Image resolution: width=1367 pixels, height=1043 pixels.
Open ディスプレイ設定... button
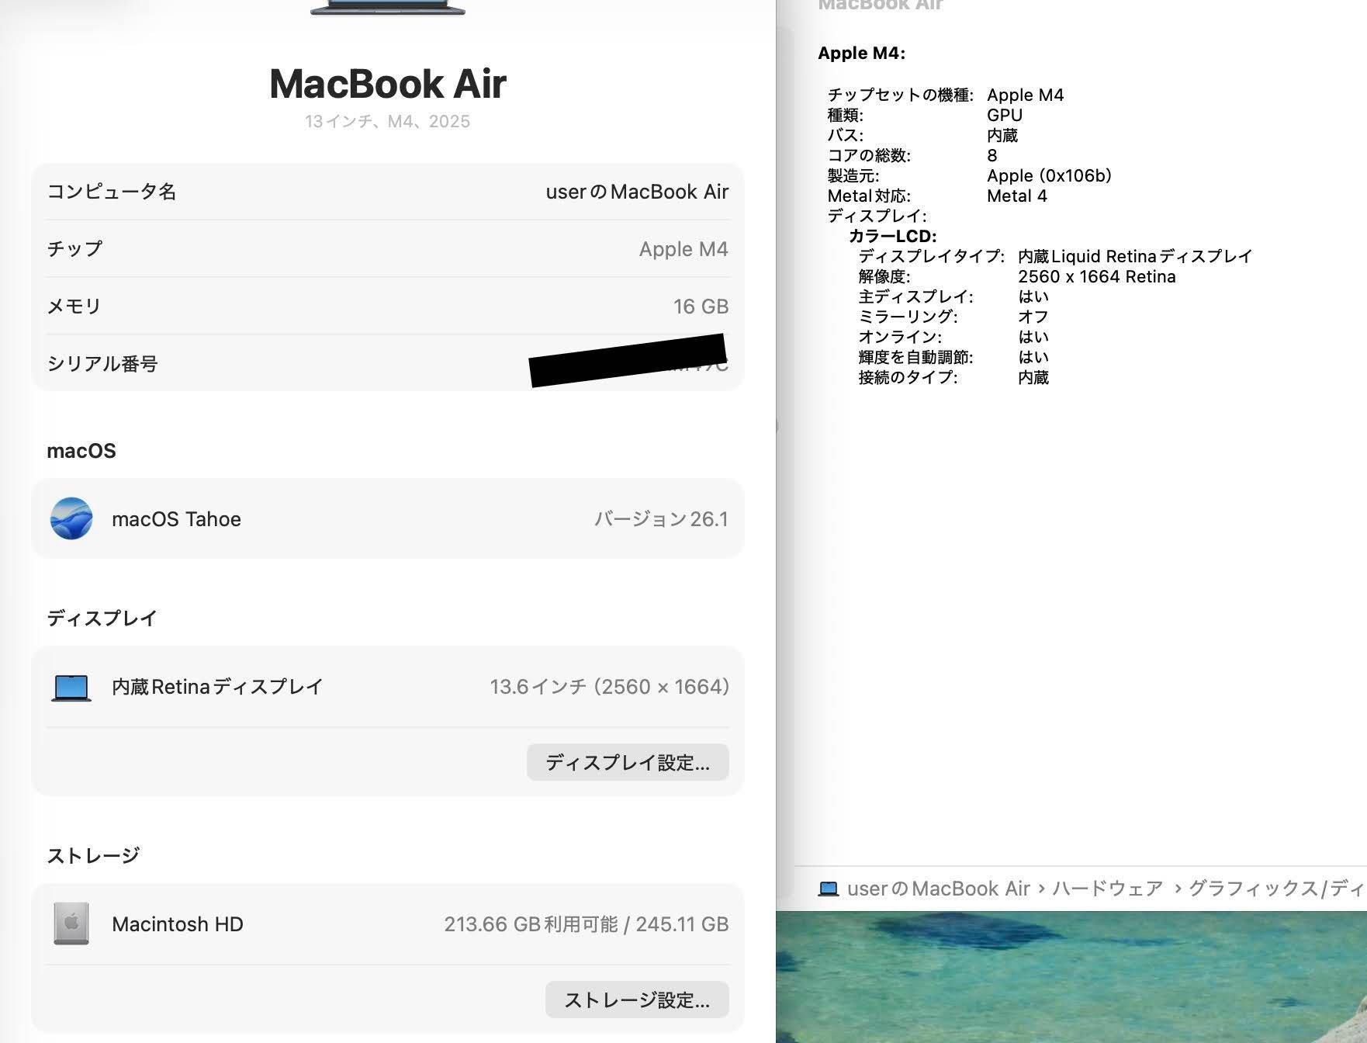(628, 762)
